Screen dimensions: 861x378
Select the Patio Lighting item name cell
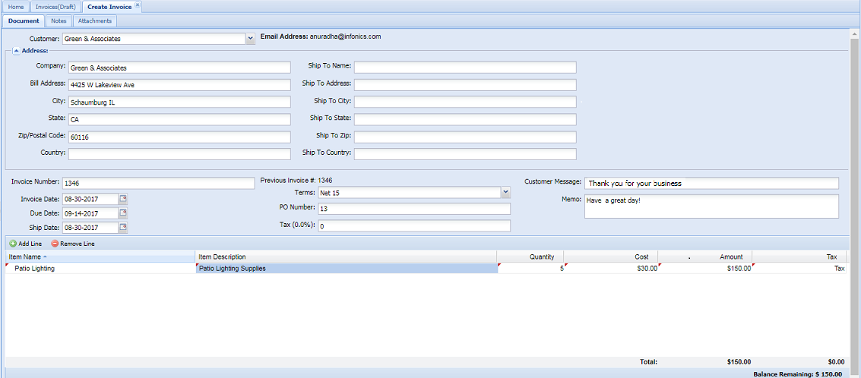click(x=99, y=268)
